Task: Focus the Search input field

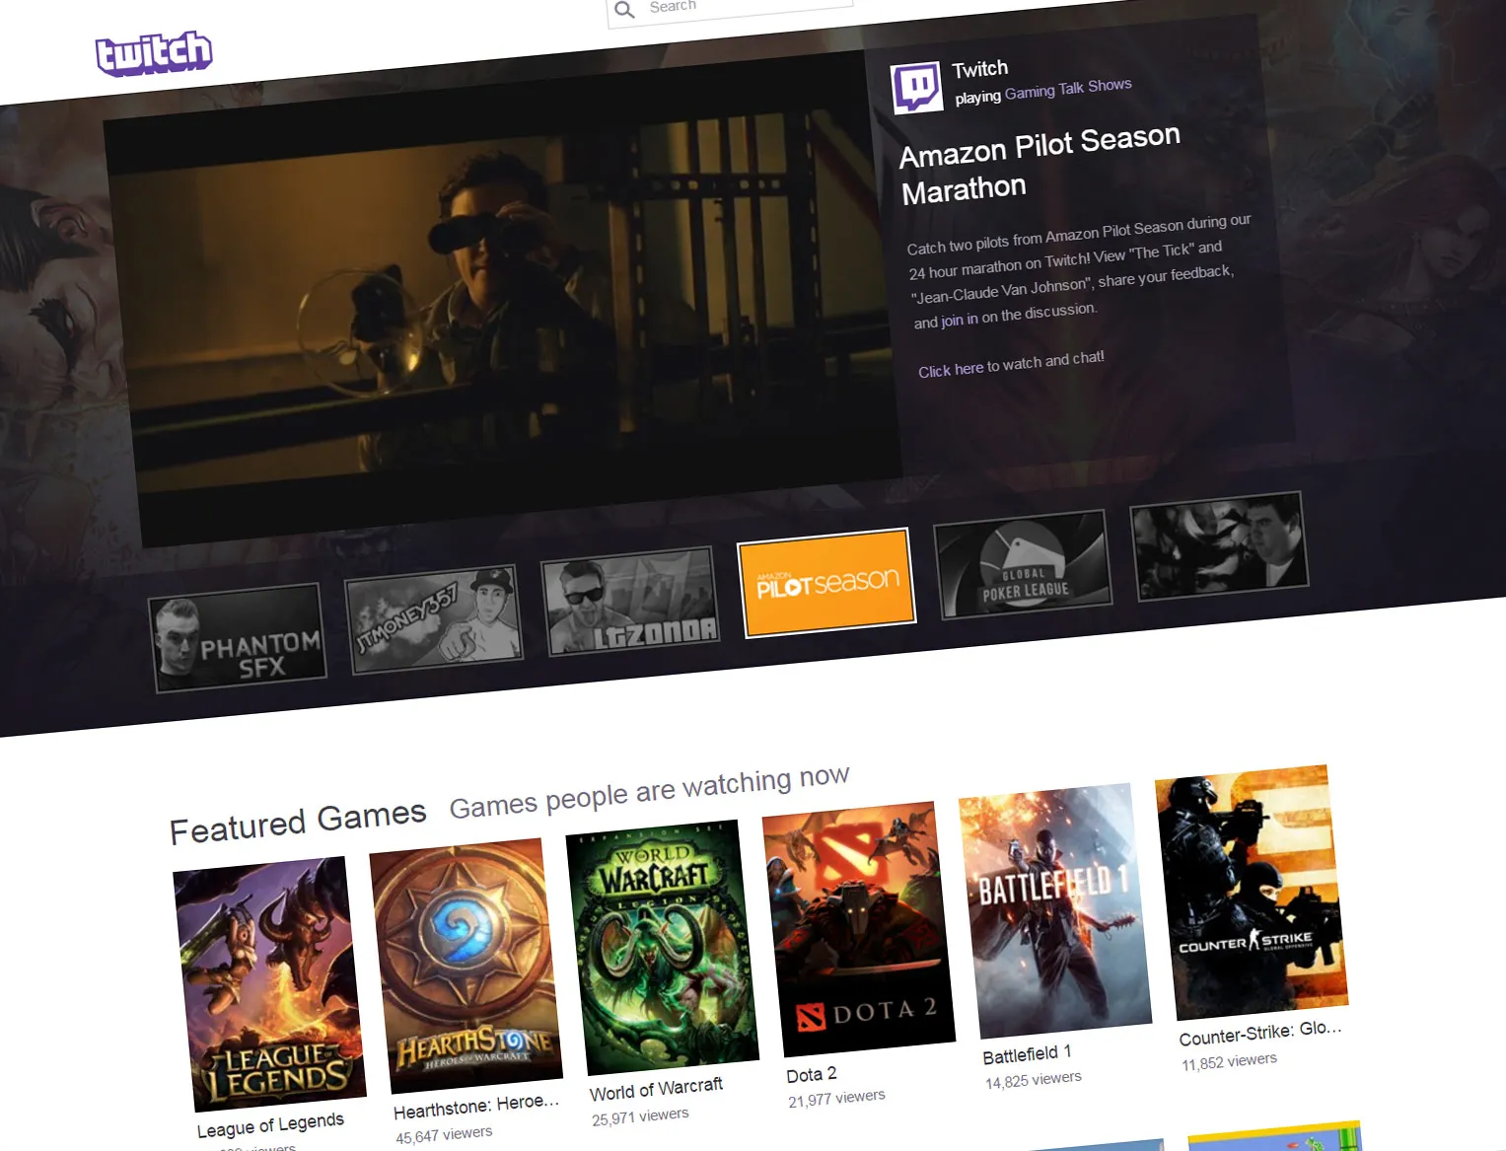Action: (x=730, y=9)
